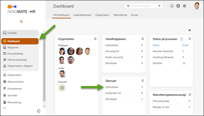Open the notifications bell icon

pyautogui.click(x=172, y=6)
